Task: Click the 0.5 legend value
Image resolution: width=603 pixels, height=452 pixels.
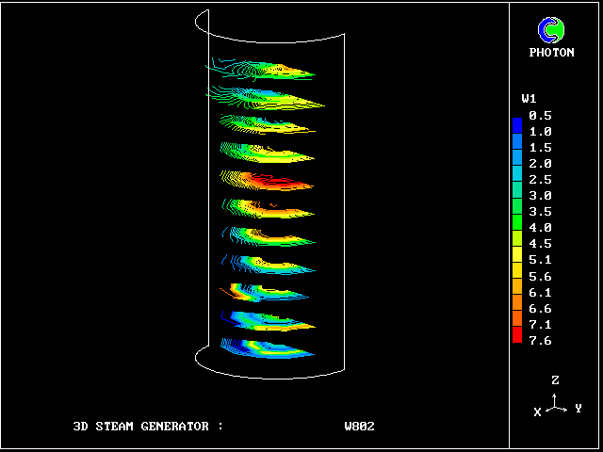Action: point(540,116)
